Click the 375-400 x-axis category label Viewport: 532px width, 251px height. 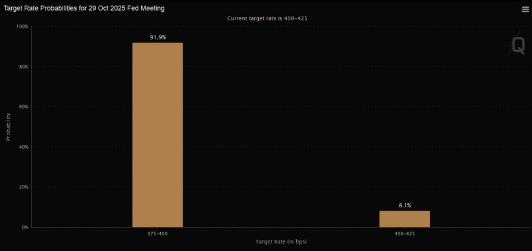pos(157,234)
